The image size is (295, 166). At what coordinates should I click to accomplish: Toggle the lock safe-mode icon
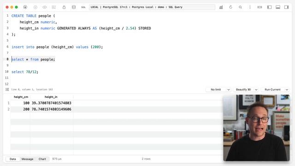pyautogui.click(x=64, y=7)
